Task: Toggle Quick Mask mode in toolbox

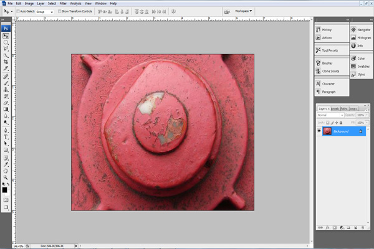Action: click(x=6, y=200)
